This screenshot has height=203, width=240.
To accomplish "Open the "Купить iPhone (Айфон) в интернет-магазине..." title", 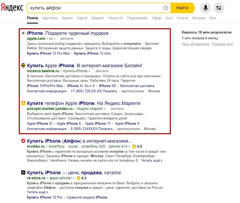I will pyautogui.click(x=79, y=141).
